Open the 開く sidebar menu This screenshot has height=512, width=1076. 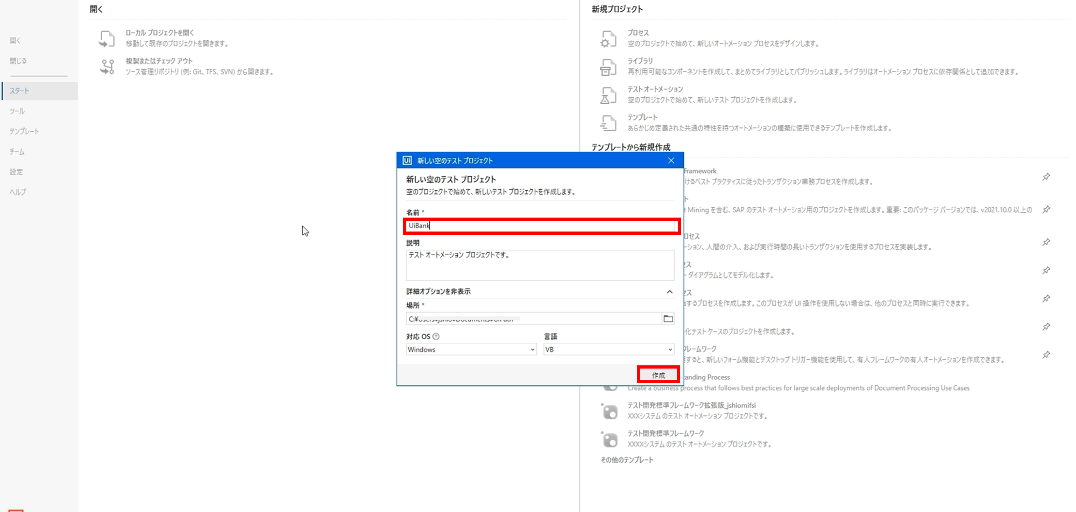tap(15, 40)
